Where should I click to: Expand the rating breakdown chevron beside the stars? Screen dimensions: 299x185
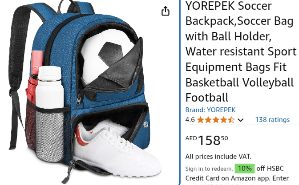[241, 120]
